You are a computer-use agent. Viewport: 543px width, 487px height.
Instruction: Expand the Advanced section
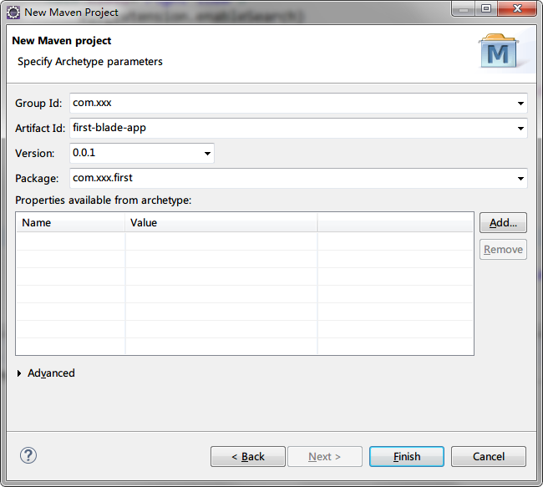pyautogui.click(x=21, y=373)
